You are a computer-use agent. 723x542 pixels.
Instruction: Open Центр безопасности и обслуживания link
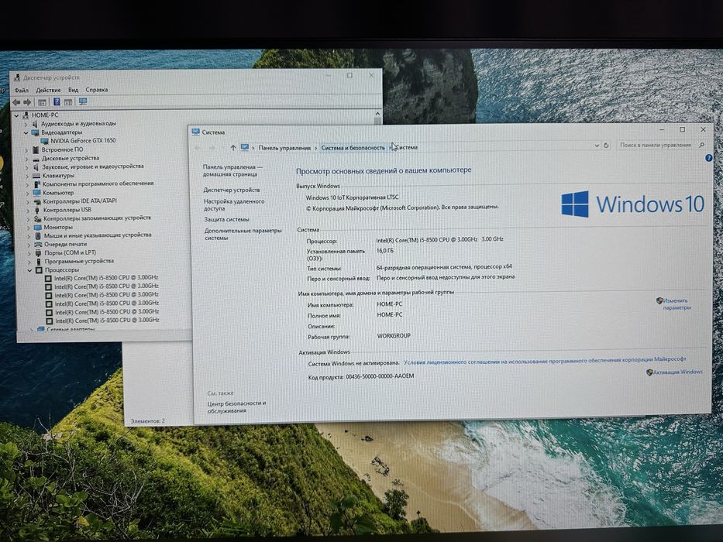(x=236, y=407)
